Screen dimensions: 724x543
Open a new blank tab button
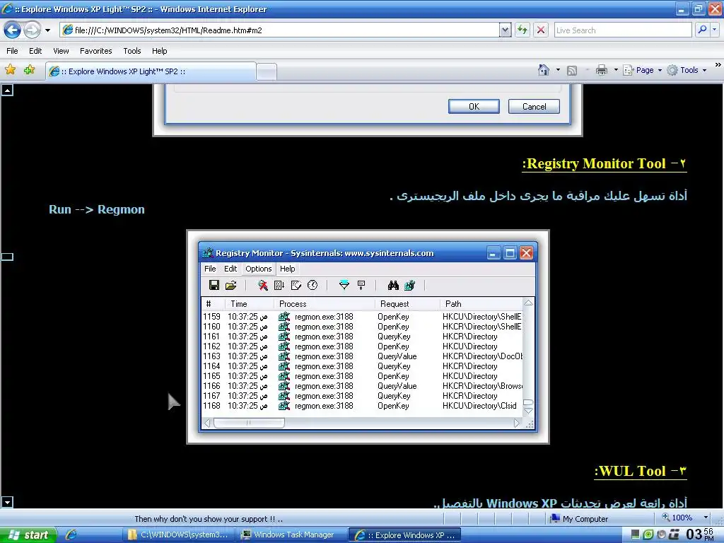(x=267, y=71)
